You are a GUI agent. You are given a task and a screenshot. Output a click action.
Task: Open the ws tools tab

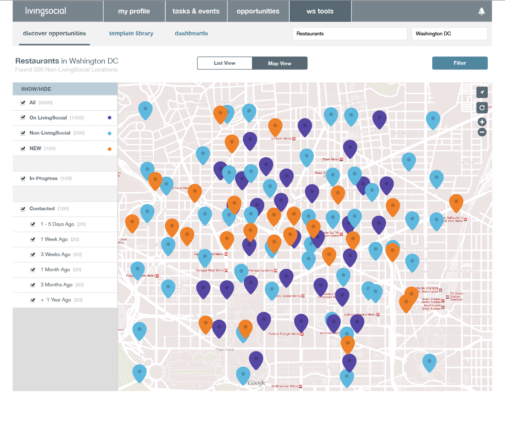coord(320,11)
